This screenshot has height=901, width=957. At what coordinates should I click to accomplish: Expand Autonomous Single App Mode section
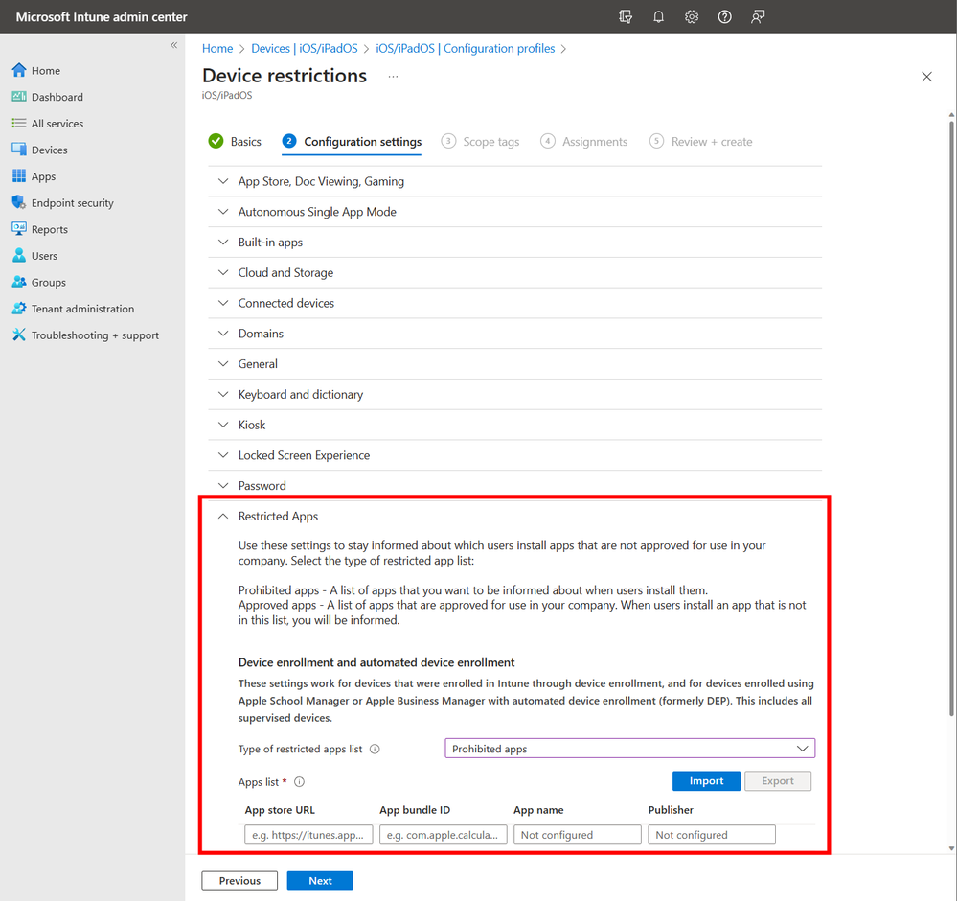(x=515, y=212)
